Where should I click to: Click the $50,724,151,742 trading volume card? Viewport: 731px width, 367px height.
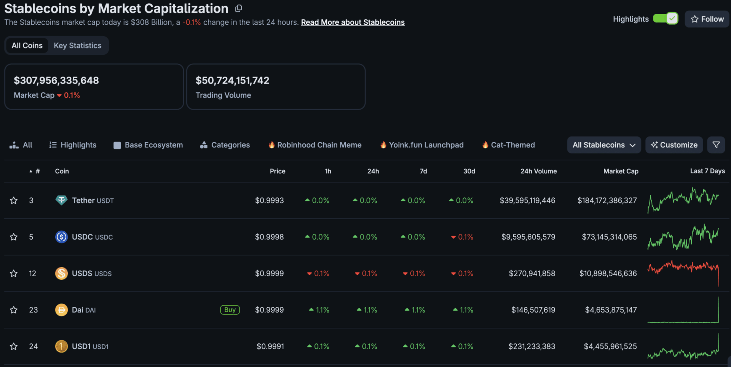click(x=276, y=87)
